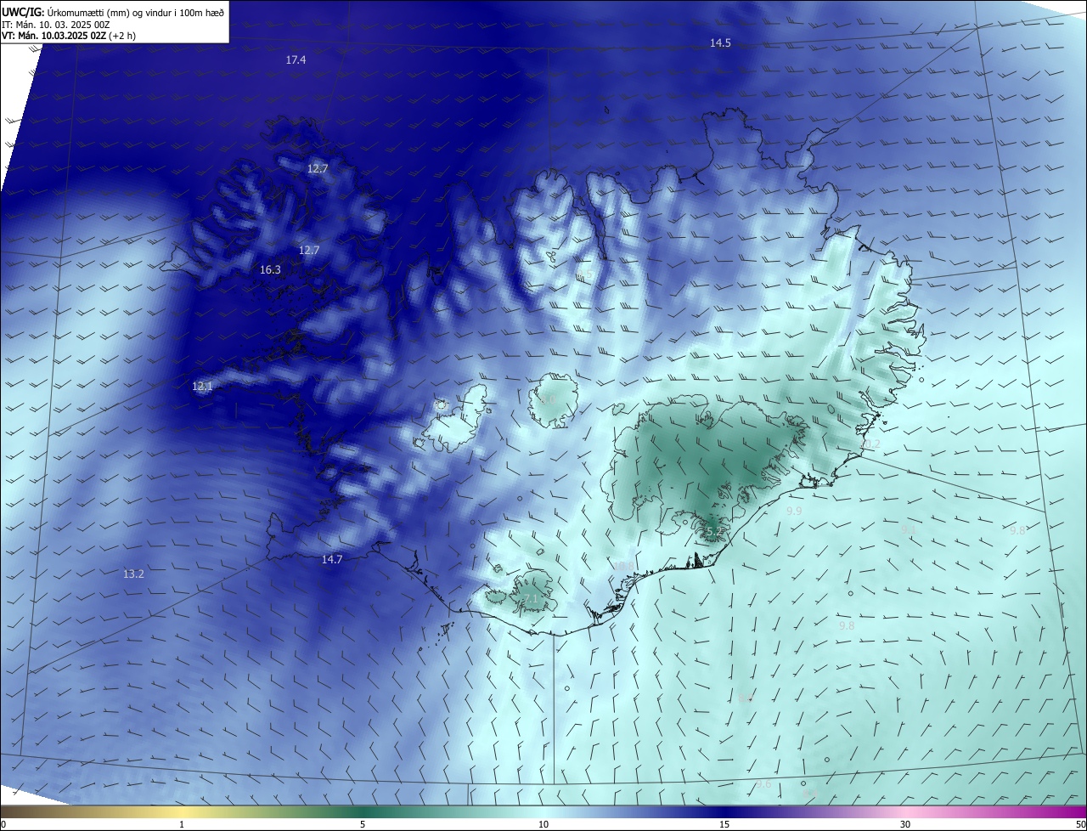Click the "15" label on the colour scale
The image size is (1087, 831).
tap(724, 825)
